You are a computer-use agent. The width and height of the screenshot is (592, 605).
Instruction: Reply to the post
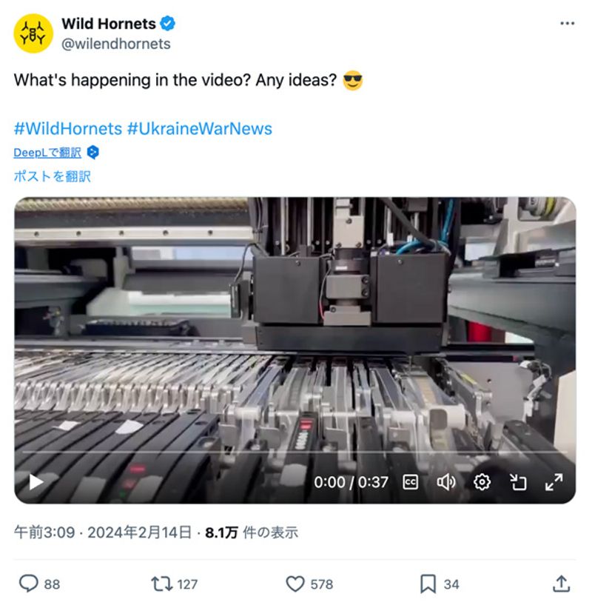pos(29,584)
